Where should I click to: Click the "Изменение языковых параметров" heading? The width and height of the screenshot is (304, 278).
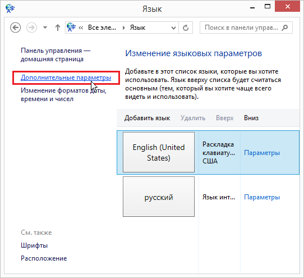[x=194, y=53]
